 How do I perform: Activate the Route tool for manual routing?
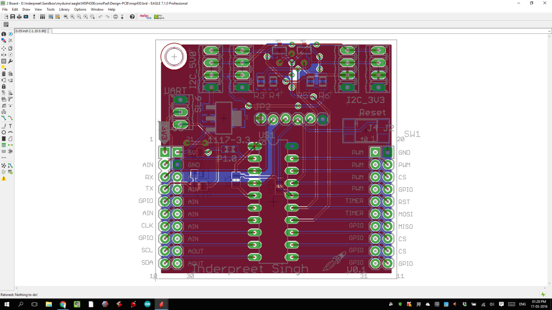[4, 118]
